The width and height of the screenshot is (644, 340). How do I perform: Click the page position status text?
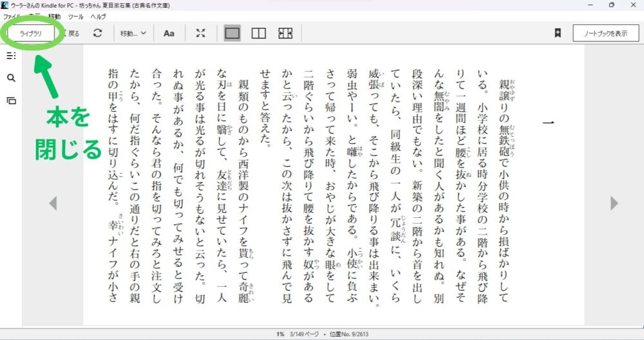coord(322,334)
